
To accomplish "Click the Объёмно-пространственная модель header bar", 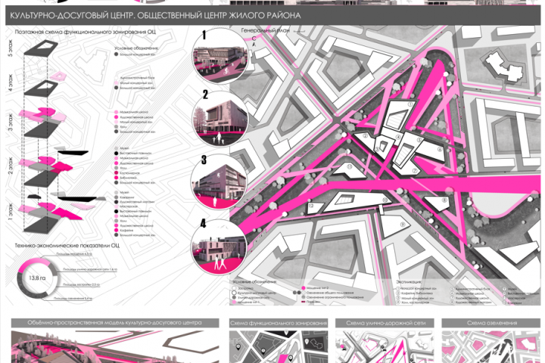I will 115,323.
